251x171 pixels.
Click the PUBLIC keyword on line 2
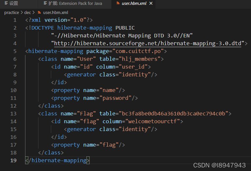tap(125, 28)
